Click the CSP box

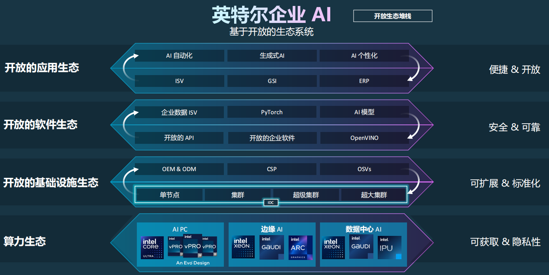point(272,169)
